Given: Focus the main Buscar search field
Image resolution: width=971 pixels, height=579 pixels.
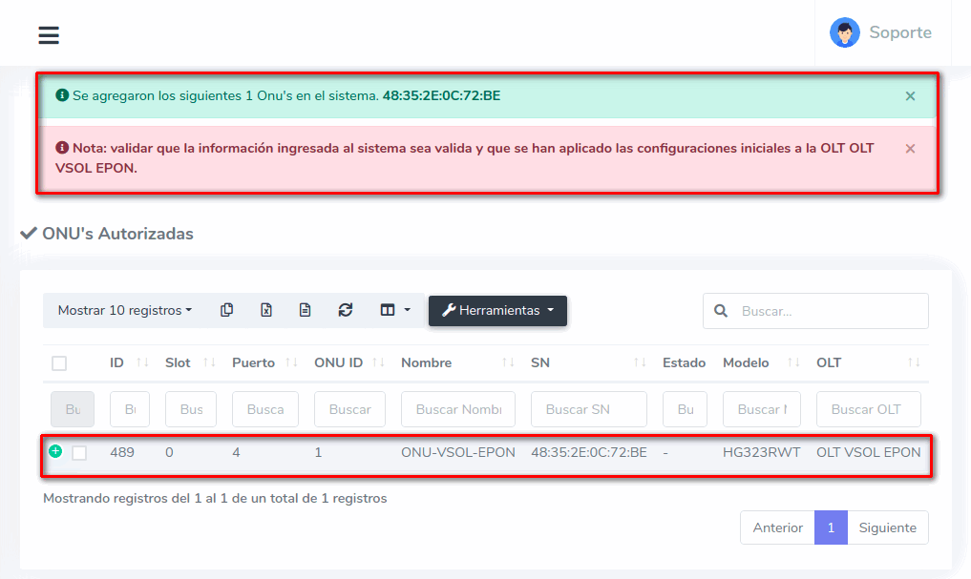Looking at the screenshot, I should 829,311.
